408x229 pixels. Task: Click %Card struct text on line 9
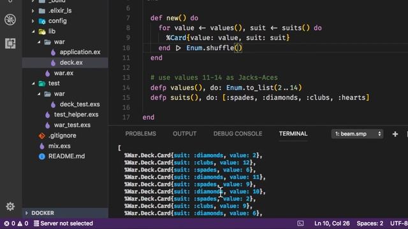point(177,38)
